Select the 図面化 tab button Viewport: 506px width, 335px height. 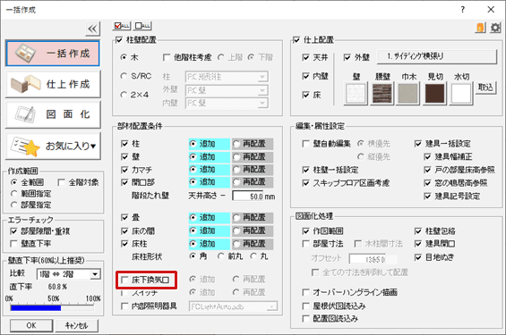click(53, 114)
